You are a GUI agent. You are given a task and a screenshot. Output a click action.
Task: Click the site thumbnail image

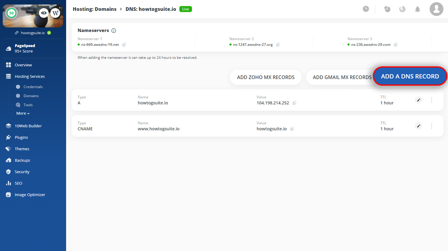tap(33, 16)
